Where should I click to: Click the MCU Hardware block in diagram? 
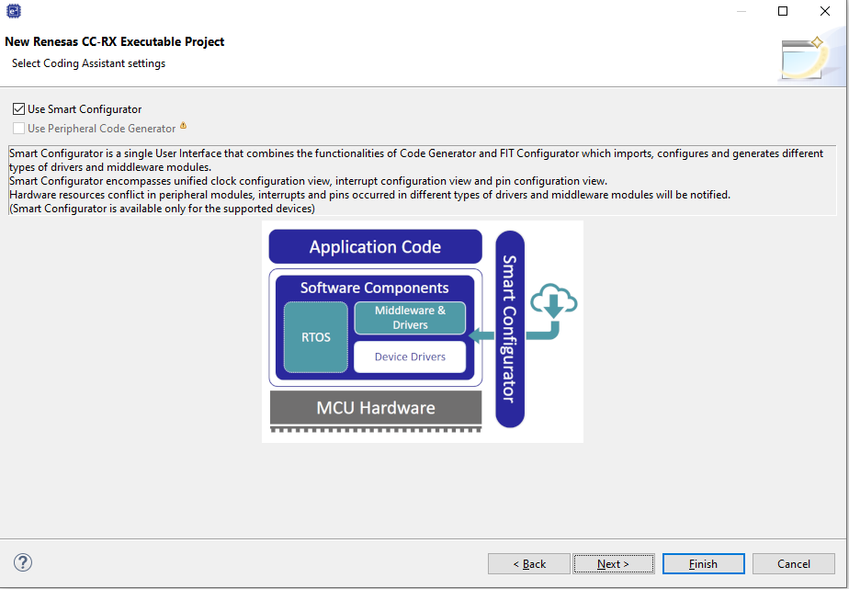[x=376, y=408]
